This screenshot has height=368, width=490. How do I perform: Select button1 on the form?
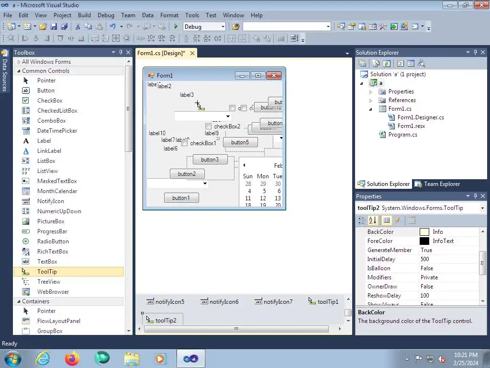tap(181, 198)
